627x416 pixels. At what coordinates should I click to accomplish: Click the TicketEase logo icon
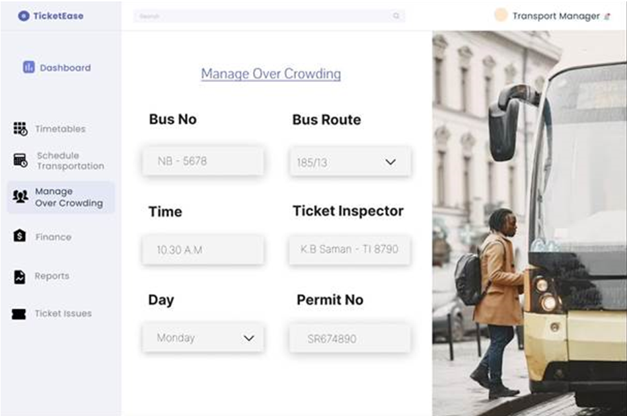(24, 16)
